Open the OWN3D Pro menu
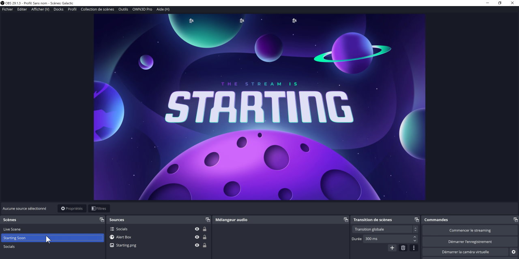The width and height of the screenshot is (519, 259). coord(142,9)
